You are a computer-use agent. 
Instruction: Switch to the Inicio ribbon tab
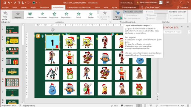point(15,7)
